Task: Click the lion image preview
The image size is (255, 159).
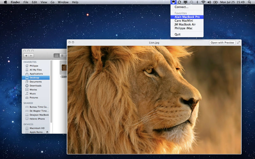Action: (x=154, y=100)
